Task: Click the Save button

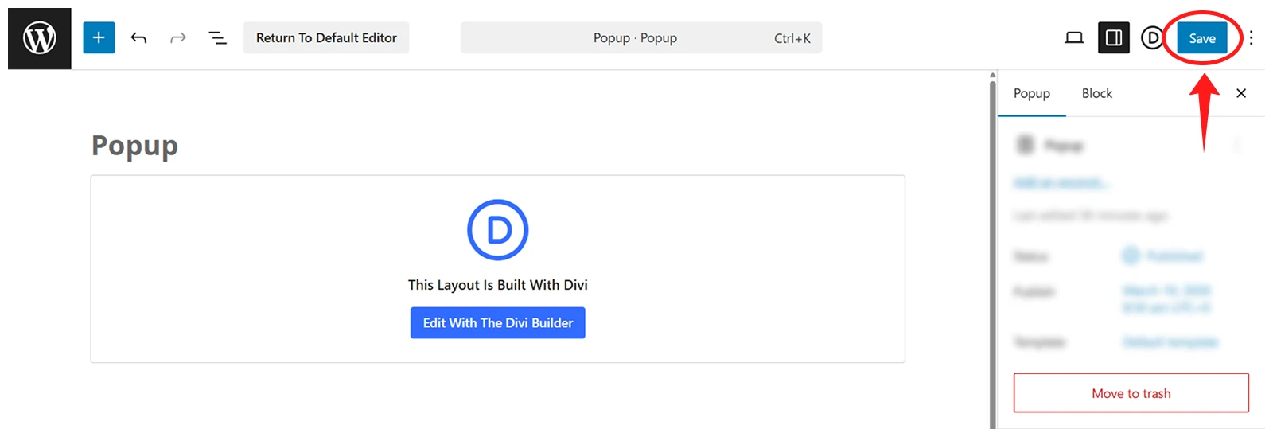Action: coord(1201,37)
